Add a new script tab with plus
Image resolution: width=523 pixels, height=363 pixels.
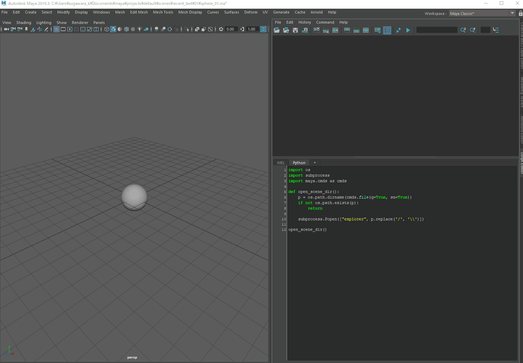[315, 163]
